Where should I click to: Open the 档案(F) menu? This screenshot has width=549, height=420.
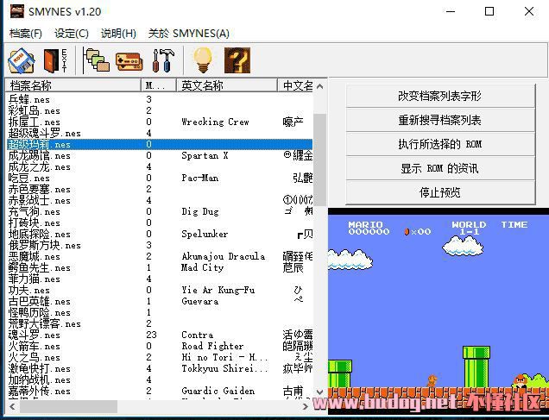click(x=26, y=34)
